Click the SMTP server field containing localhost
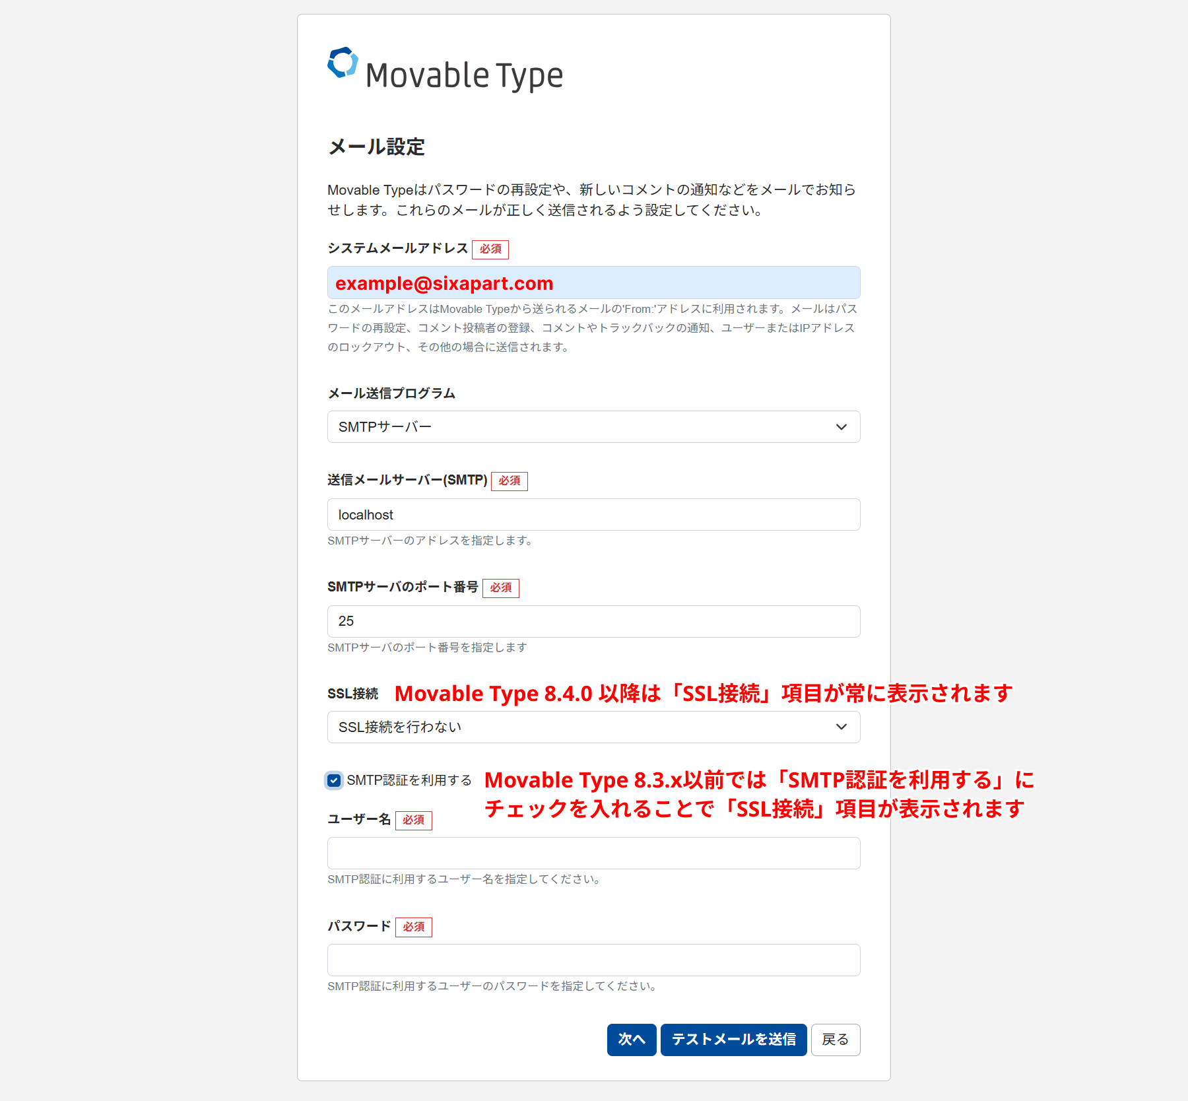The image size is (1188, 1101). coord(593,515)
